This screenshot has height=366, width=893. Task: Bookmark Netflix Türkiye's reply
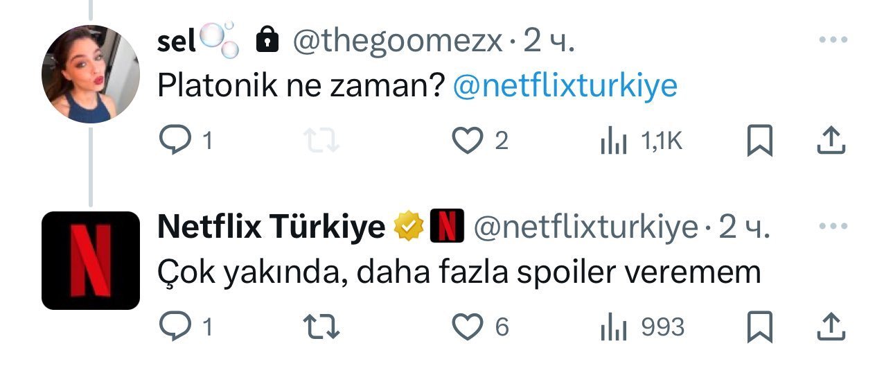coord(759,326)
